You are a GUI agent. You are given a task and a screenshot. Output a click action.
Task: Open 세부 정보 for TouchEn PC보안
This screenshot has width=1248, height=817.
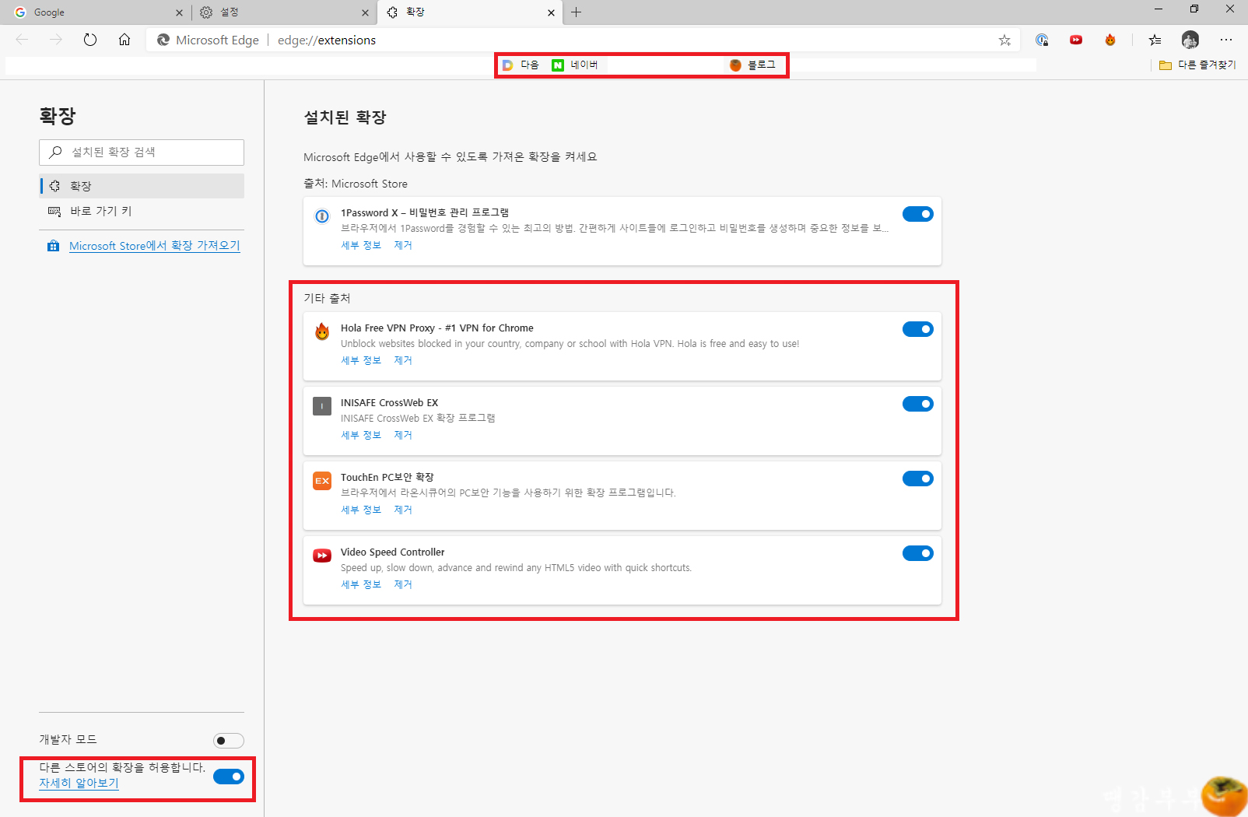pyautogui.click(x=361, y=510)
